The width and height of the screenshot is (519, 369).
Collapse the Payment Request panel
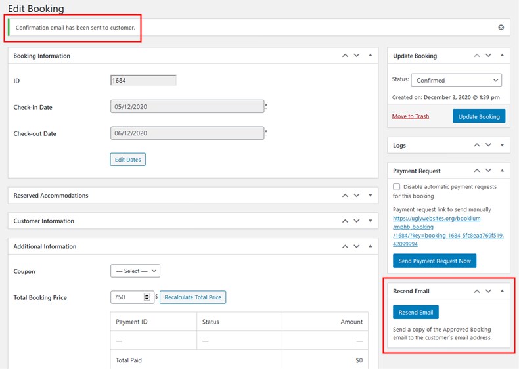coord(502,171)
